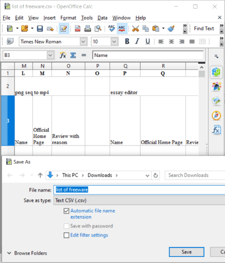Open sidebar Functions fx icon
Image resolution: width=225 pixels, height=263 pixels.
click(216, 130)
